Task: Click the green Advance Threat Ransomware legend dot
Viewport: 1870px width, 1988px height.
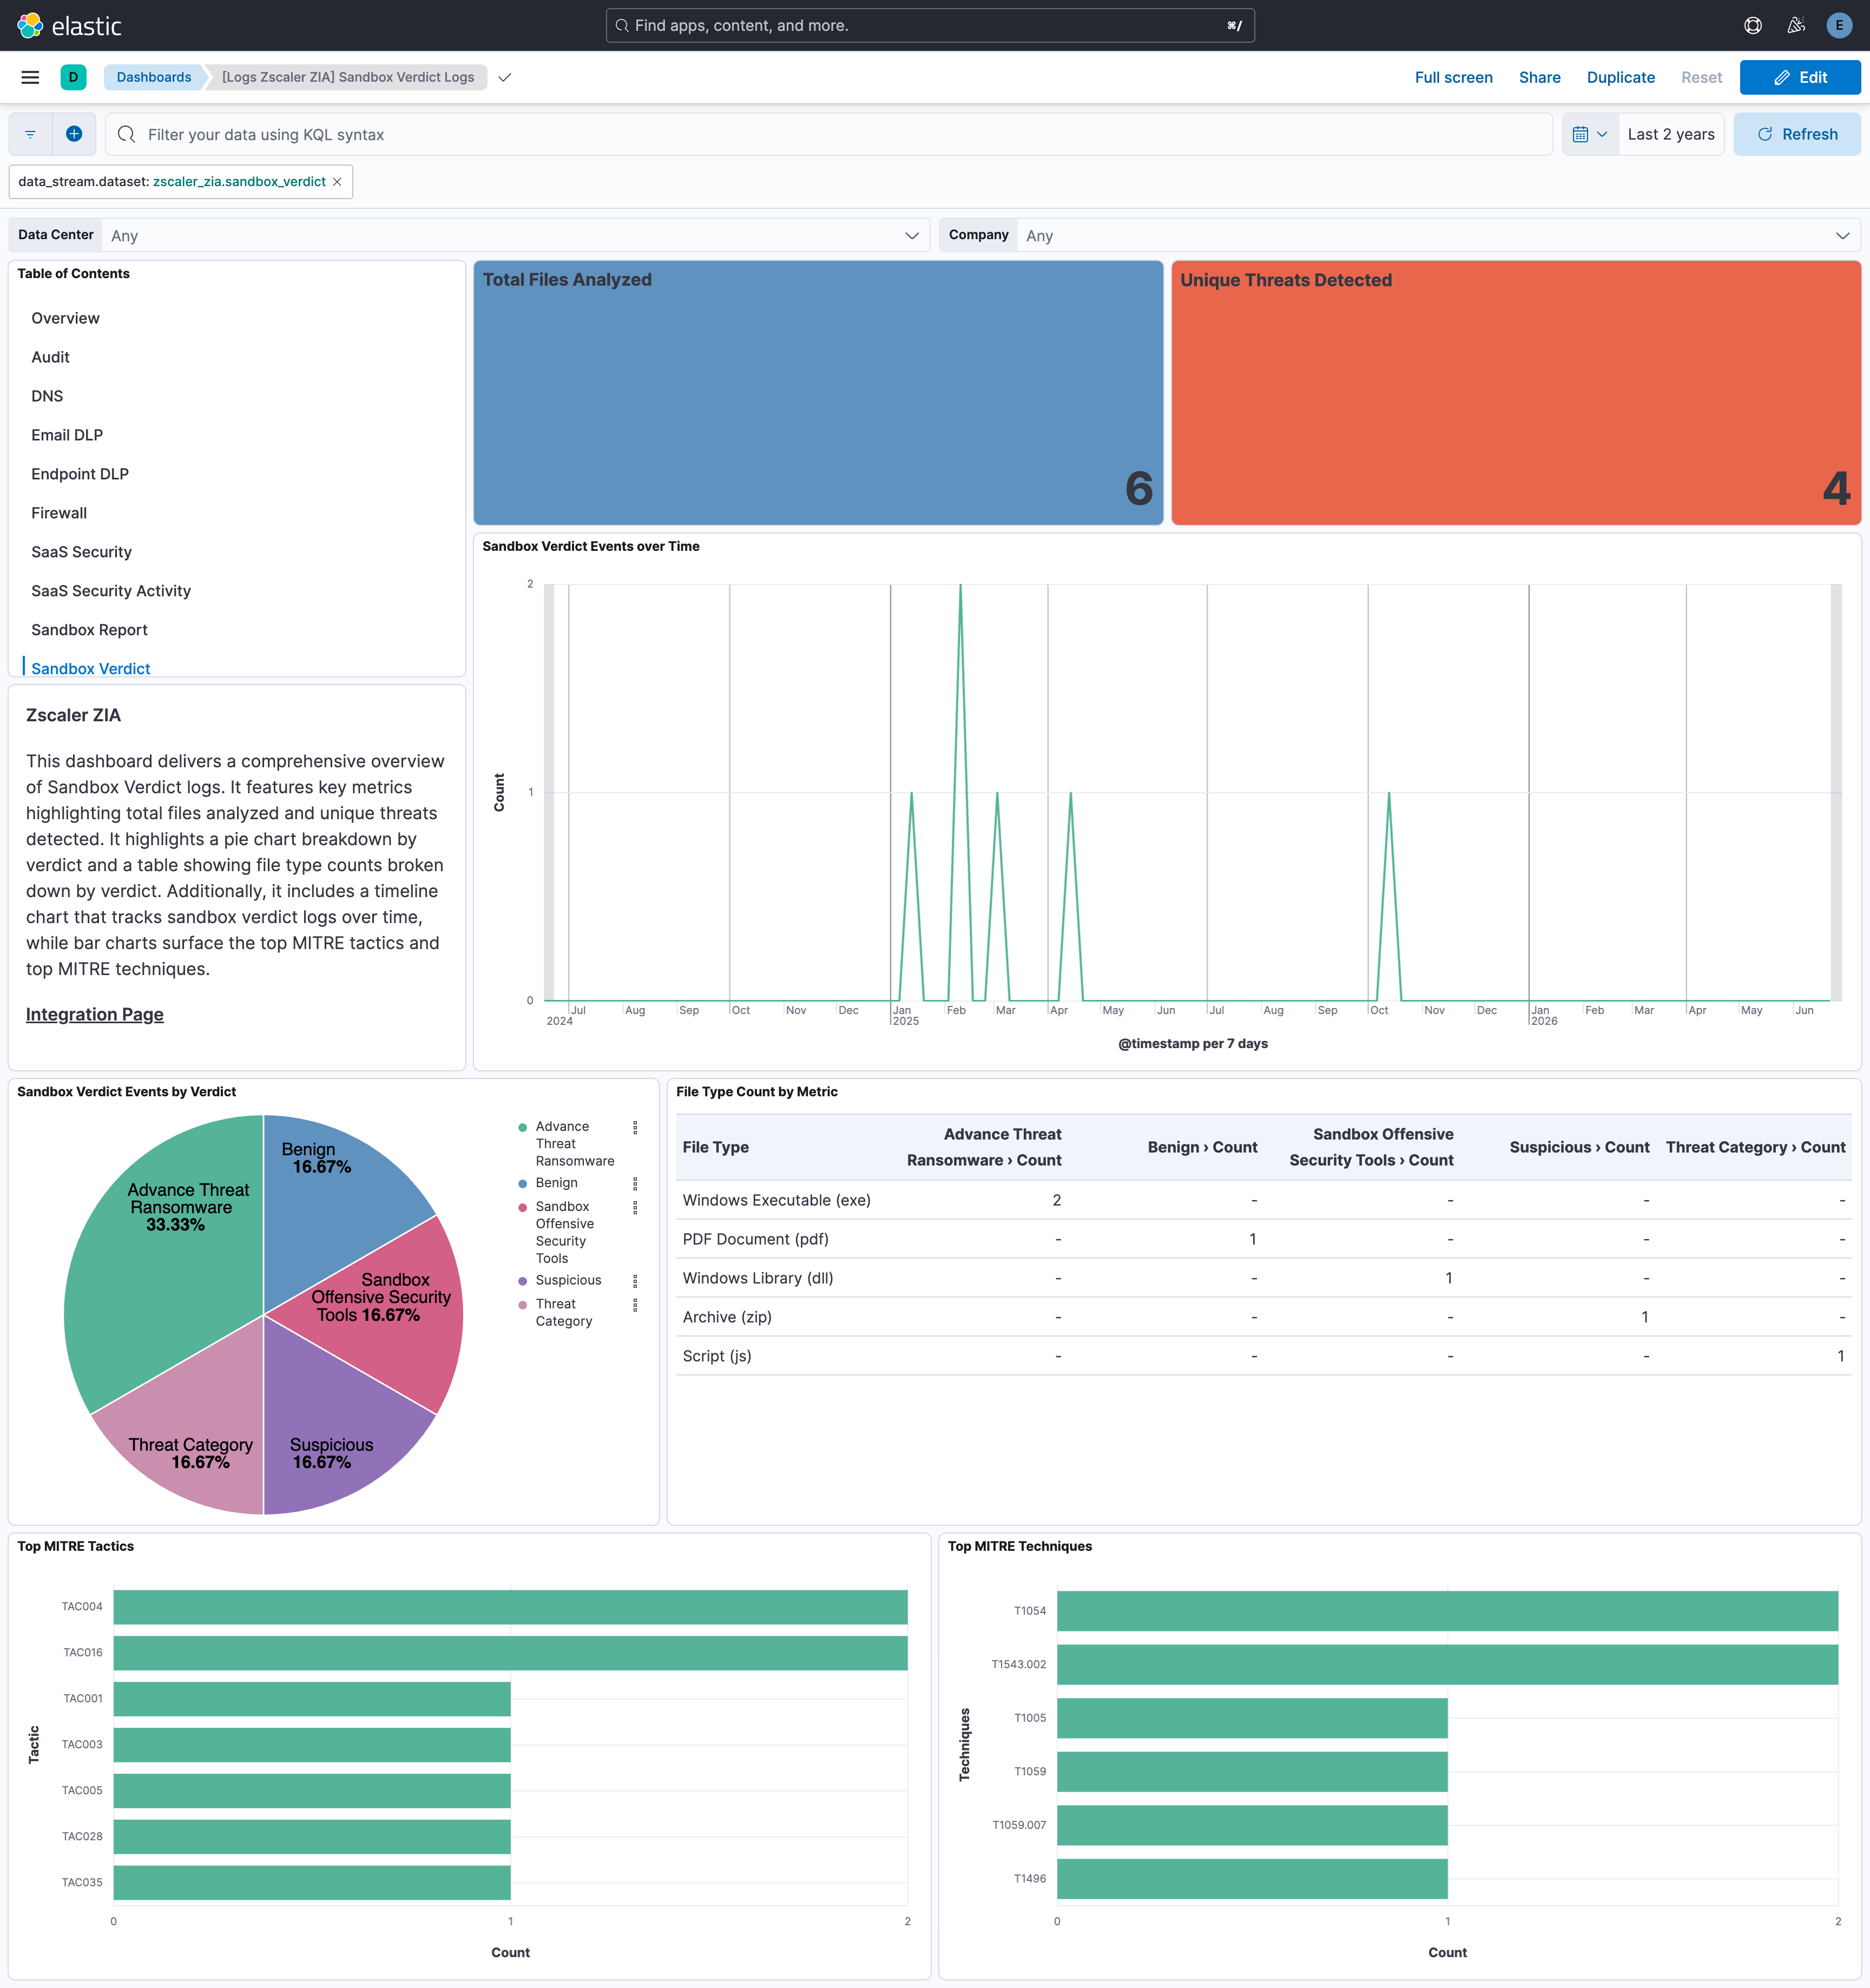Action: (522, 1127)
